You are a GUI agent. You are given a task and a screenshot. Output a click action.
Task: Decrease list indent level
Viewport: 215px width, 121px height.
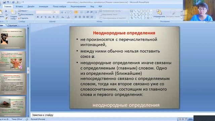88,12
